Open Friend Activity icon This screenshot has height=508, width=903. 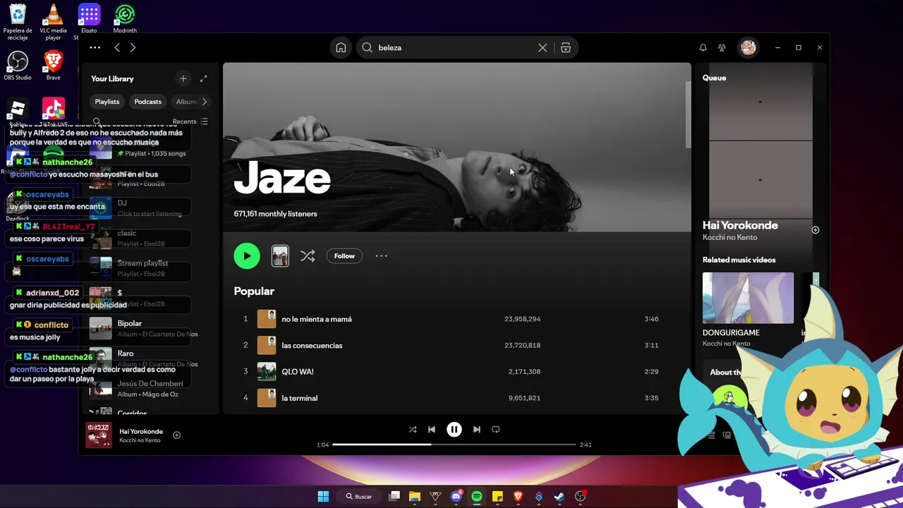coord(722,47)
